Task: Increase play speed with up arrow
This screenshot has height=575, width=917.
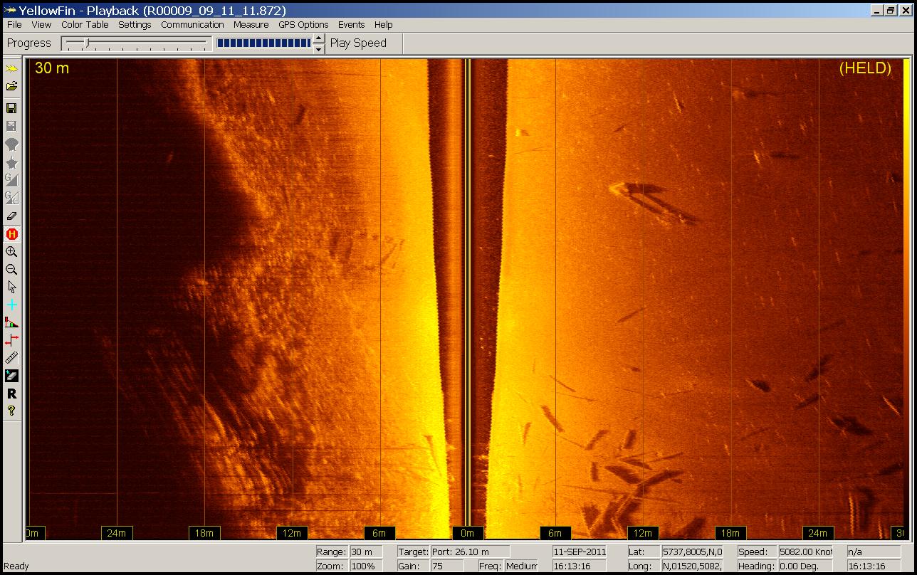Action: pos(319,38)
